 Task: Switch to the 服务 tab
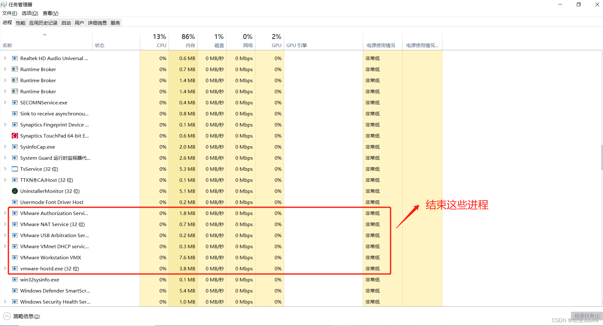click(x=115, y=23)
